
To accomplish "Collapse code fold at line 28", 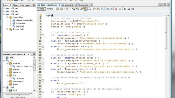I will (43, 92).
